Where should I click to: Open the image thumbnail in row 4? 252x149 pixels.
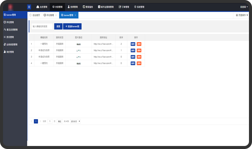coord(79,63)
